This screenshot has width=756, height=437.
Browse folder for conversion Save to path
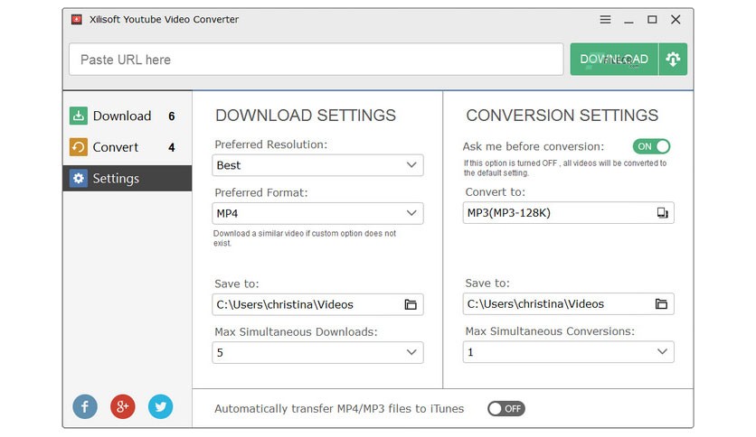point(661,303)
